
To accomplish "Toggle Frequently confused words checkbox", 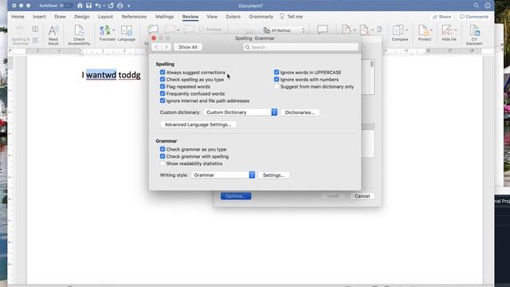I will coord(163,94).
